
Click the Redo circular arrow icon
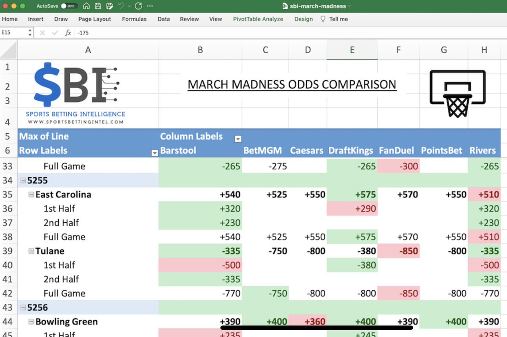click(138, 6)
